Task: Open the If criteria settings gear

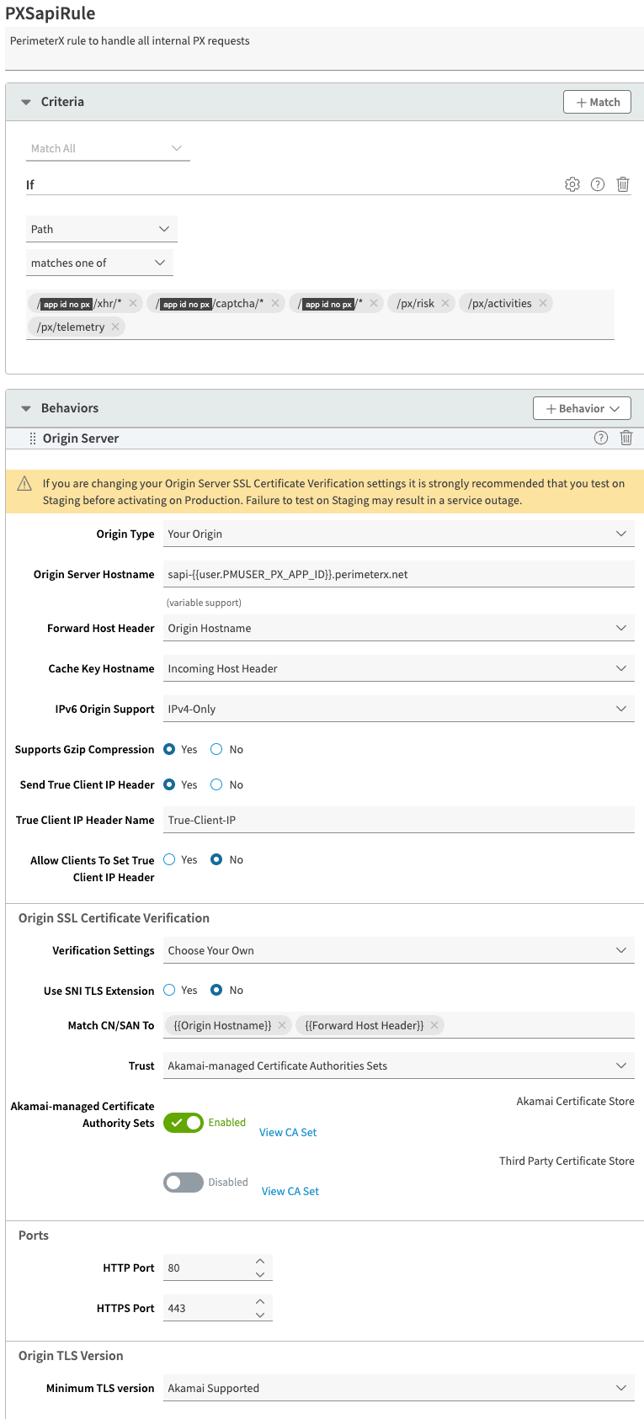Action: [x=572, y=184]
